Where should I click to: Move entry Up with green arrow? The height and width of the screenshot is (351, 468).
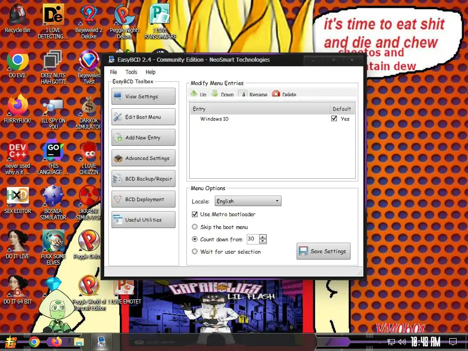tap(198, 94)
